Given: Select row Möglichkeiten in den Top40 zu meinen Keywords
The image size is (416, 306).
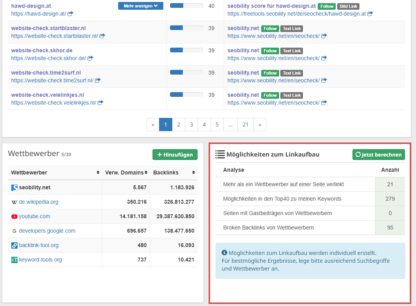Looking at the screenshot, I should (310, 199).
